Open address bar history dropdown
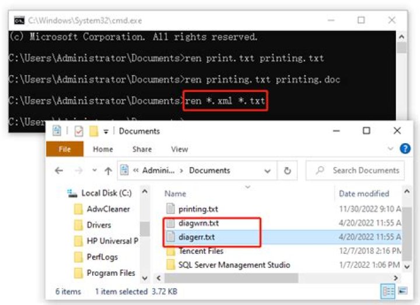The height and width of the screenshot is (305, 420). (267, 171)
